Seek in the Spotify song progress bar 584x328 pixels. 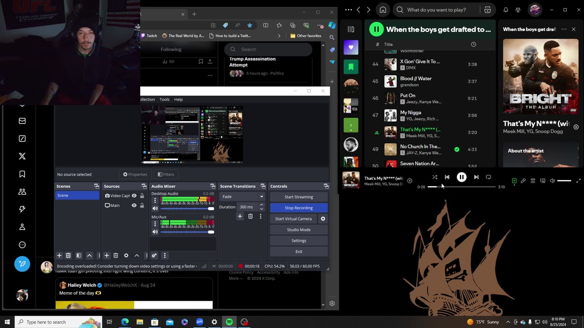[x=461, y=187]
